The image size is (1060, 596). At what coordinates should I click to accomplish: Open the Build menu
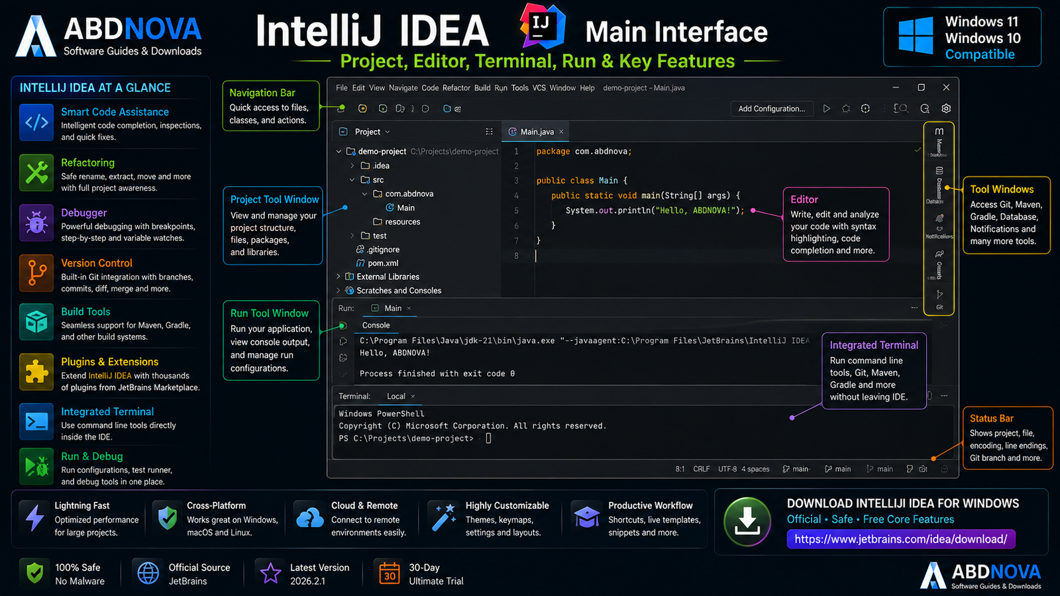click(x=482, y=88)
